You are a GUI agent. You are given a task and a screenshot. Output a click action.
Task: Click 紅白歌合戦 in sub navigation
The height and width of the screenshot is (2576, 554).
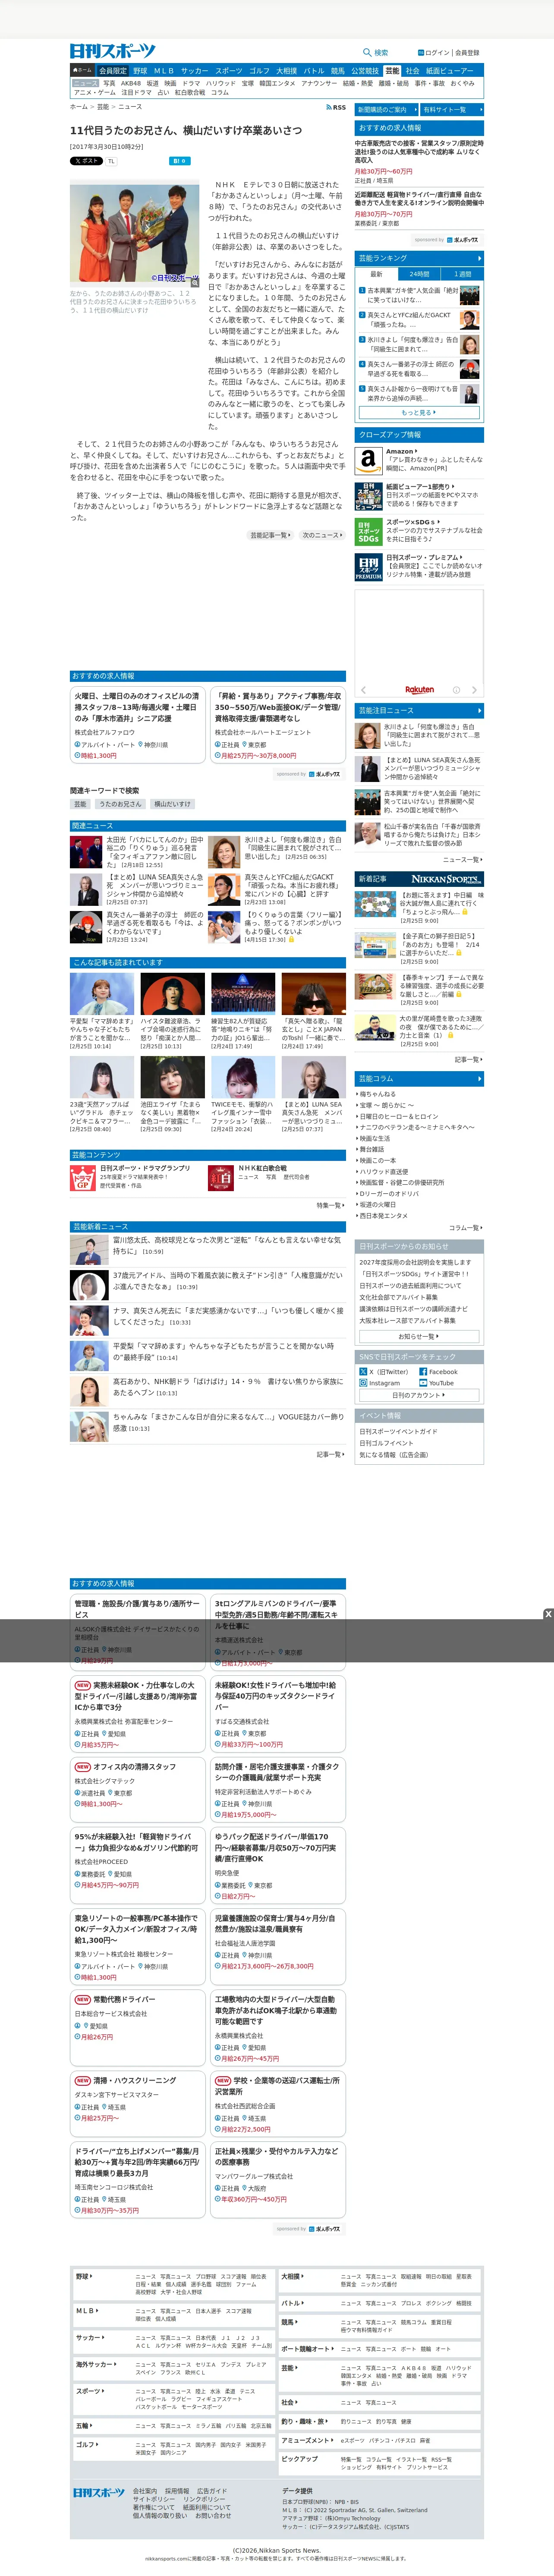[x=190, y=93]
